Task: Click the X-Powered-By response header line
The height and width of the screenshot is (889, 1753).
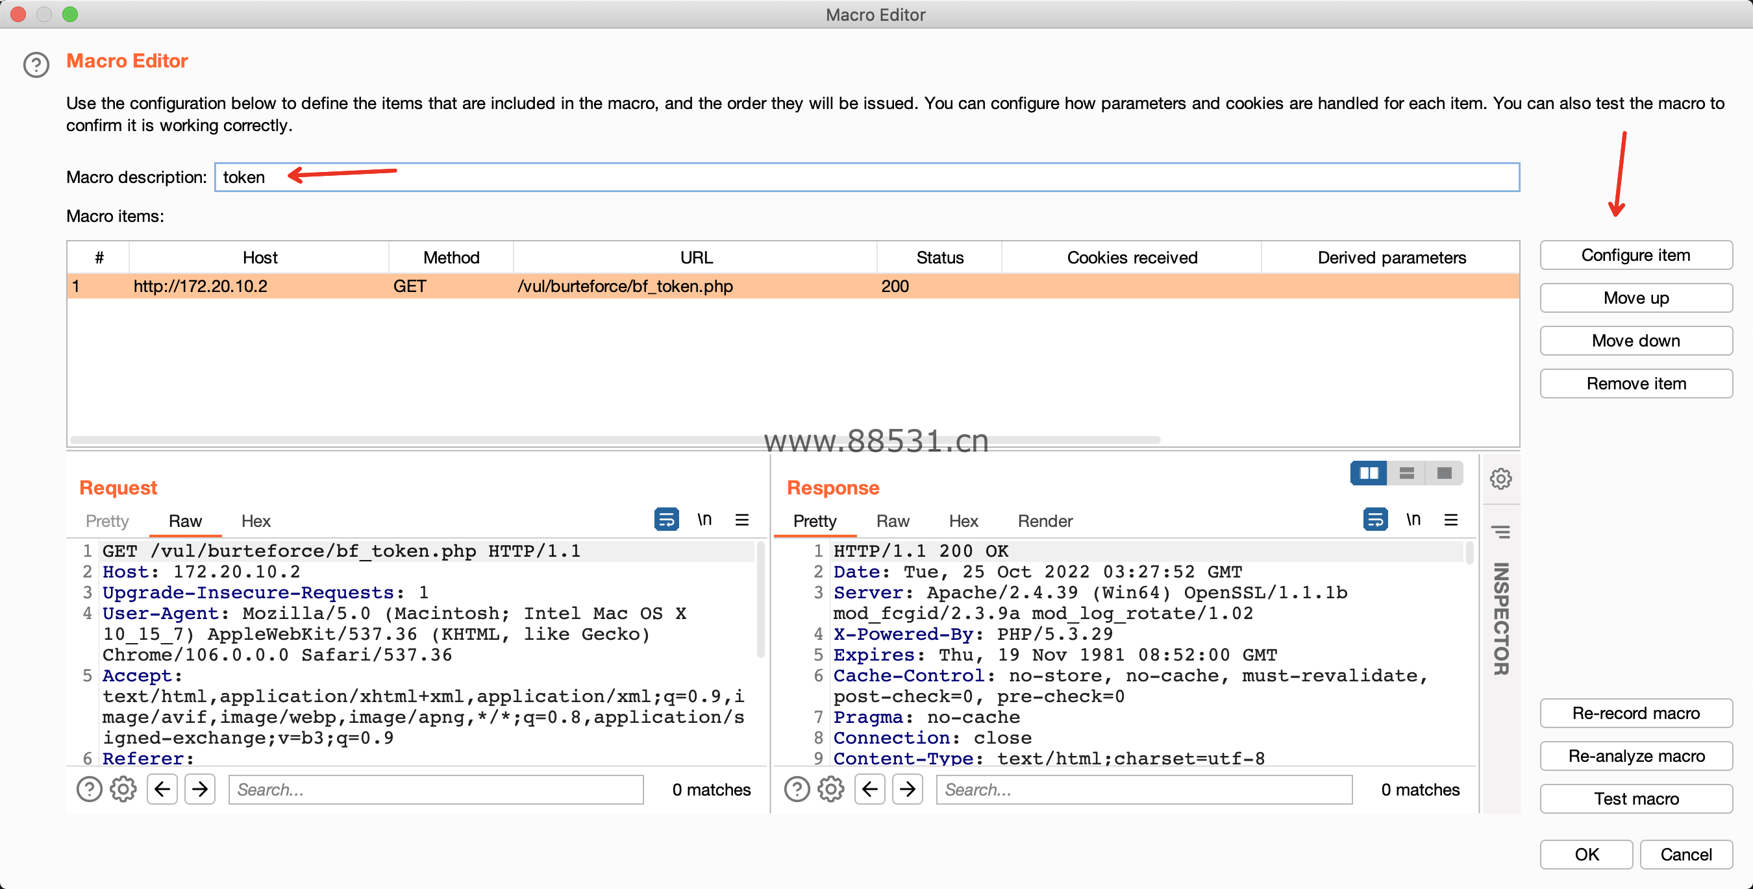Action: [x=974, y=634]
